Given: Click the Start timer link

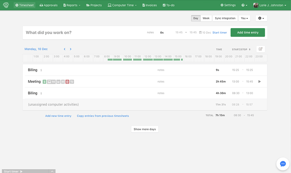Looking at the screenshot, I should point(219,33).
